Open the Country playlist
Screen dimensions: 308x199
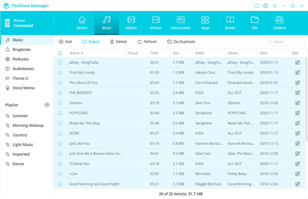click(27, 135)
